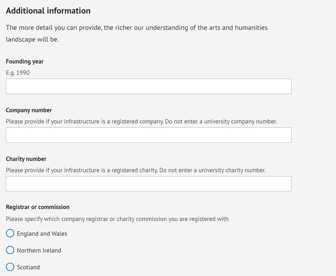This screenshot has width=336, height=276.
Task: Click the registered charity hint text
Action: coord(136,170)
